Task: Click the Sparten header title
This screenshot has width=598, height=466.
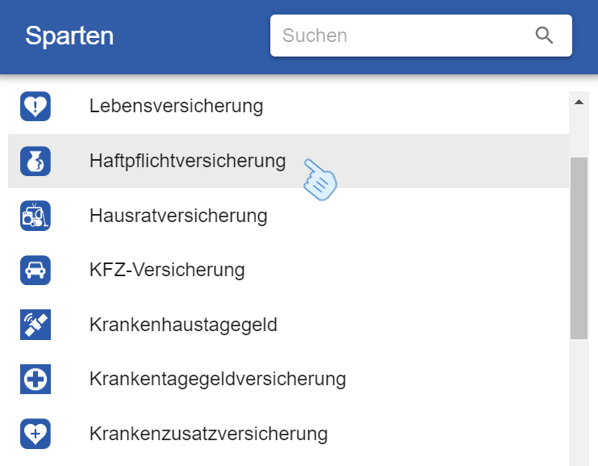Action: pos(69,36)
